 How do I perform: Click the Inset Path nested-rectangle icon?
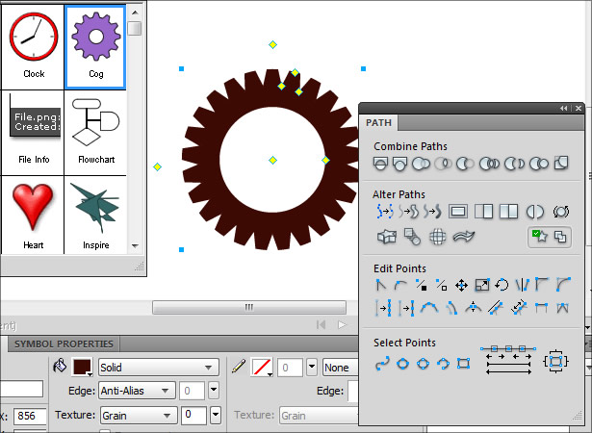(x=458, y=212)
